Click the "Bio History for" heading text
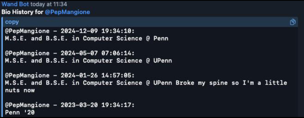The width and height of the screenshot is (304, 118). pyautogui.click(x=23, y=12)
